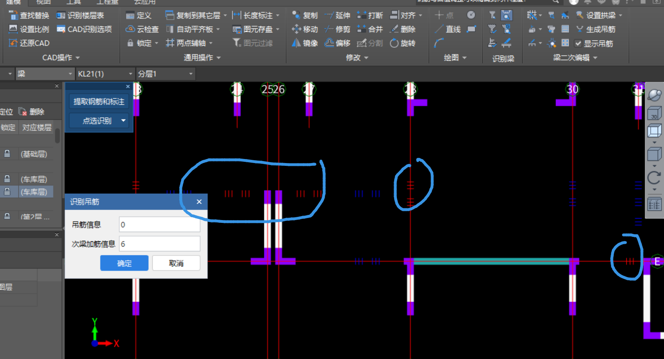Select the Trim (修剪) tool
The height and width of the screenshot is (359, 664).
(337, 29)
